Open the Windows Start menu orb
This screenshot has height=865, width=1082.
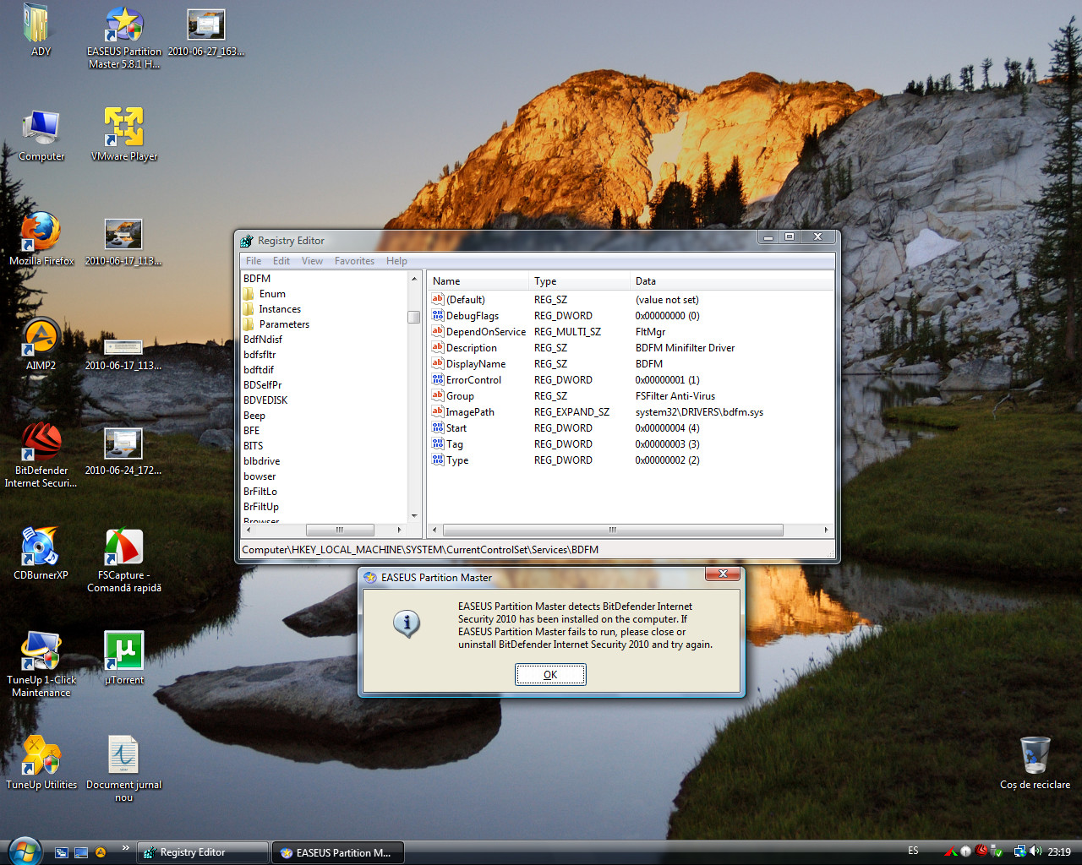point(24,850)
